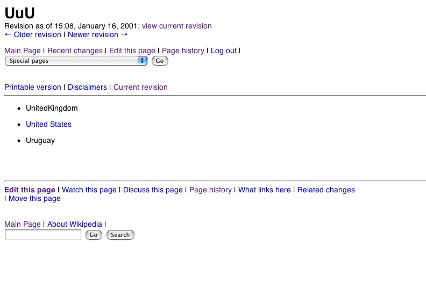View Related changes
This screenshot has width=426, height=288.
click(x=326, y=190)
